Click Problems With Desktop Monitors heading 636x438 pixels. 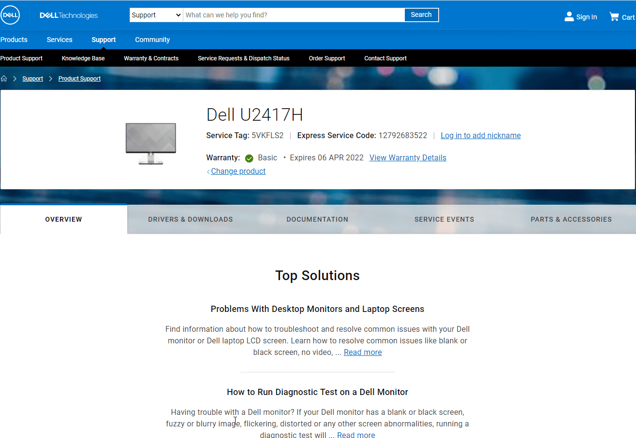click(317, 309)
